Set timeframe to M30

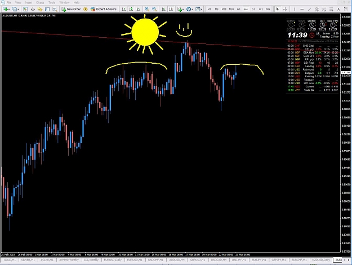click(x=231, y=9)
